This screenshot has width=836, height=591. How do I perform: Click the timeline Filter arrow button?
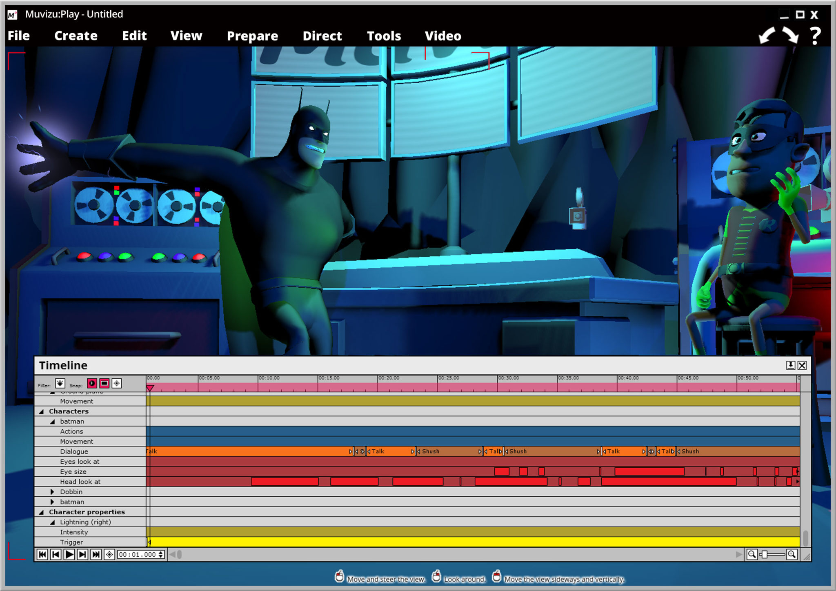[x=60, y=383]
